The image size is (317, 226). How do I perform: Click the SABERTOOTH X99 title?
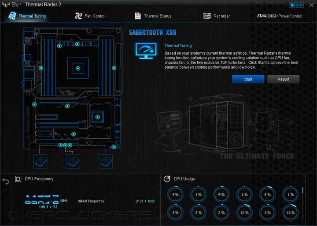(153, 32)
